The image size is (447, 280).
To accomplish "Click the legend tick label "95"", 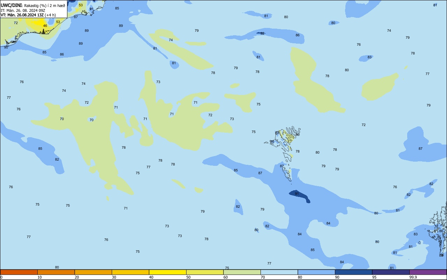I will tap(374, 277).
